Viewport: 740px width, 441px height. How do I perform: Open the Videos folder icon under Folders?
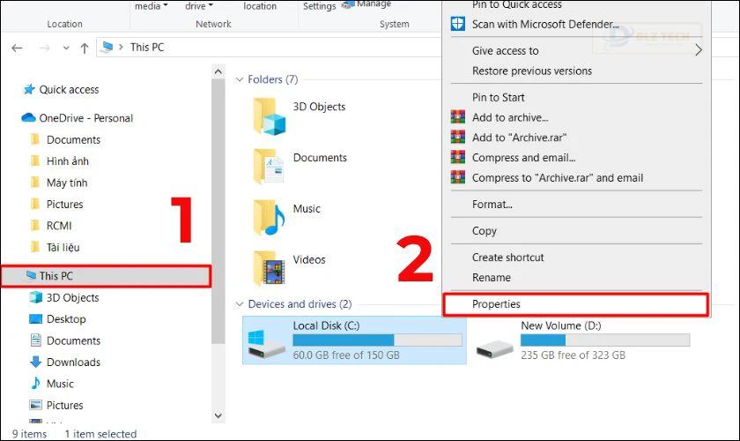click(x=269, y=268)
